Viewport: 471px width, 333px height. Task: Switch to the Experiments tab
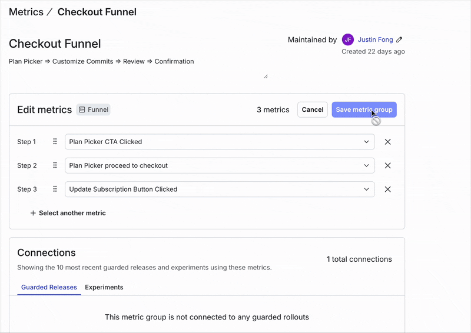point(104,287)
